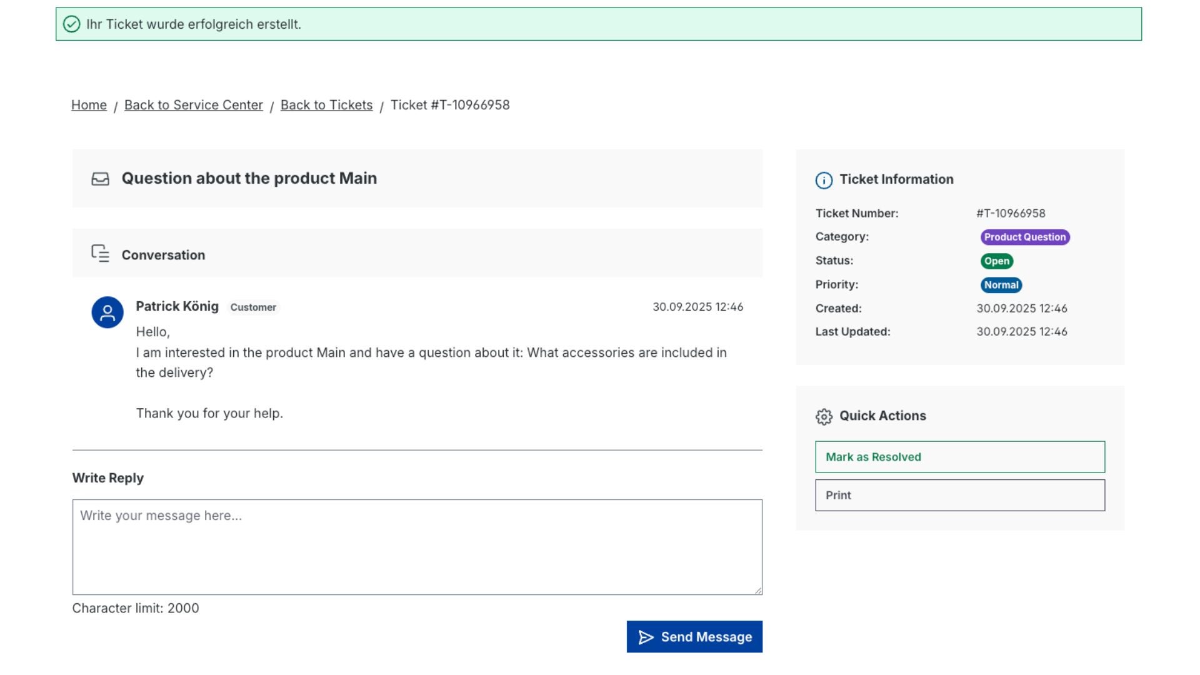Click the inbox icon beside ticket title
Screen dimensions: 1200x675
101,179
